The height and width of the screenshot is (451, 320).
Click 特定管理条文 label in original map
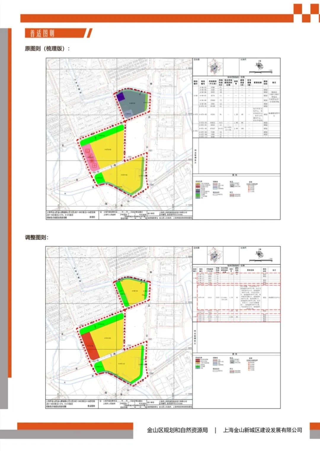[195, 156]
